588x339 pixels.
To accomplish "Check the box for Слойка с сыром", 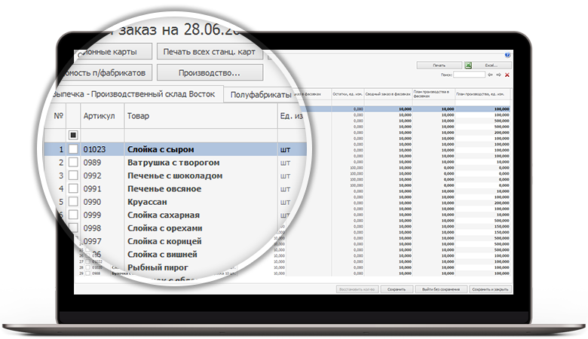I will pos(73,149).
